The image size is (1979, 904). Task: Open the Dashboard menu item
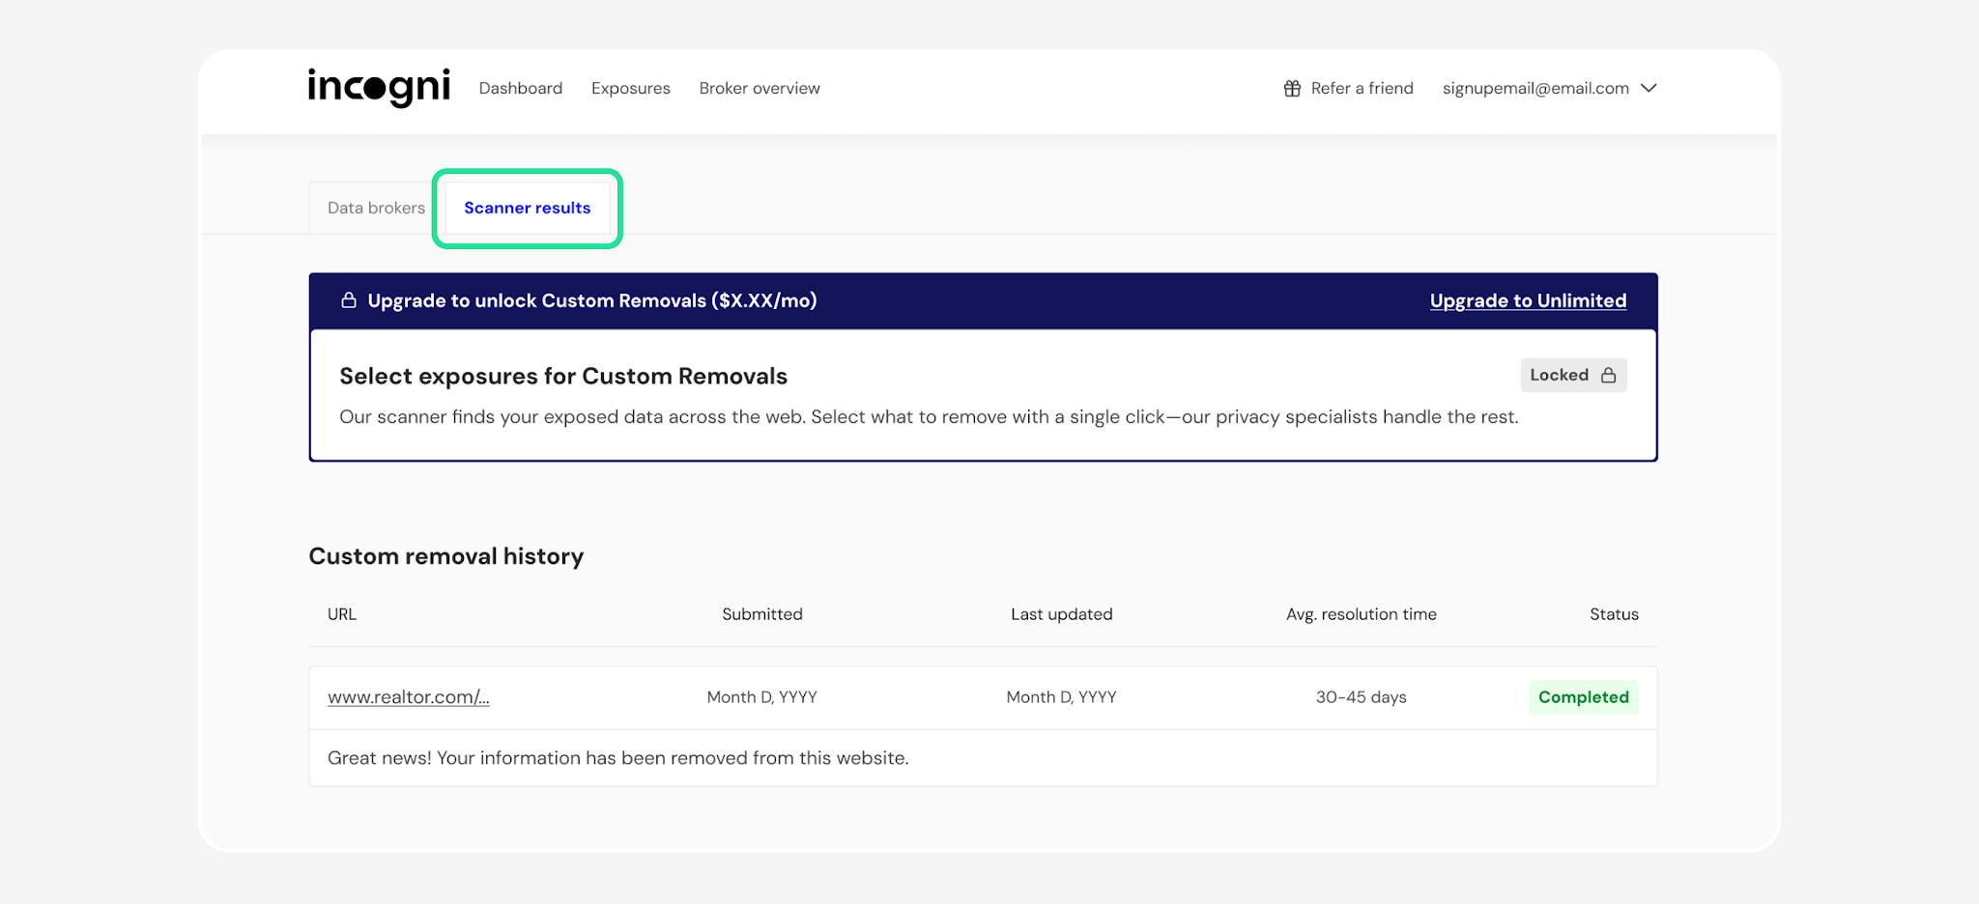pyautogui.click(x=521, y=88)
